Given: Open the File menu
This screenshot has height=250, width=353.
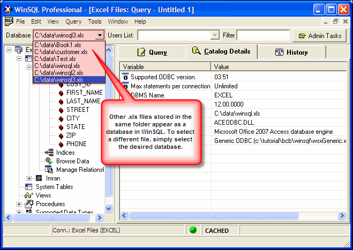Looking at the screenshot, I should (x=20, y=21).
